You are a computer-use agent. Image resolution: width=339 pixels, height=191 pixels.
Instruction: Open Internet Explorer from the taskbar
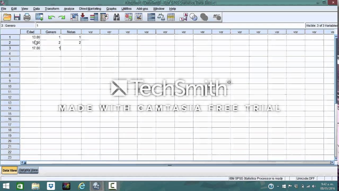tap(81, 186)
